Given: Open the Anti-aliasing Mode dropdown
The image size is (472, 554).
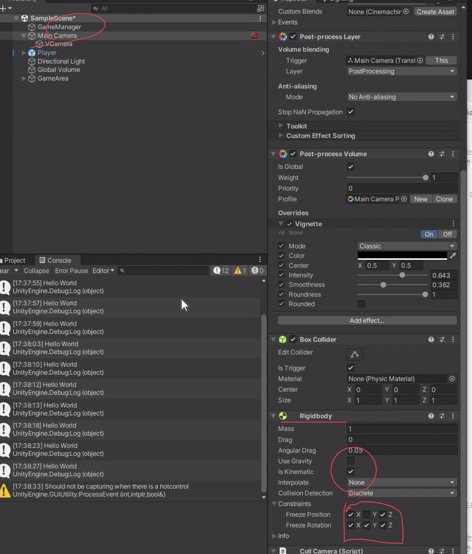Looking at the screenshot, I should click(401, 97).
